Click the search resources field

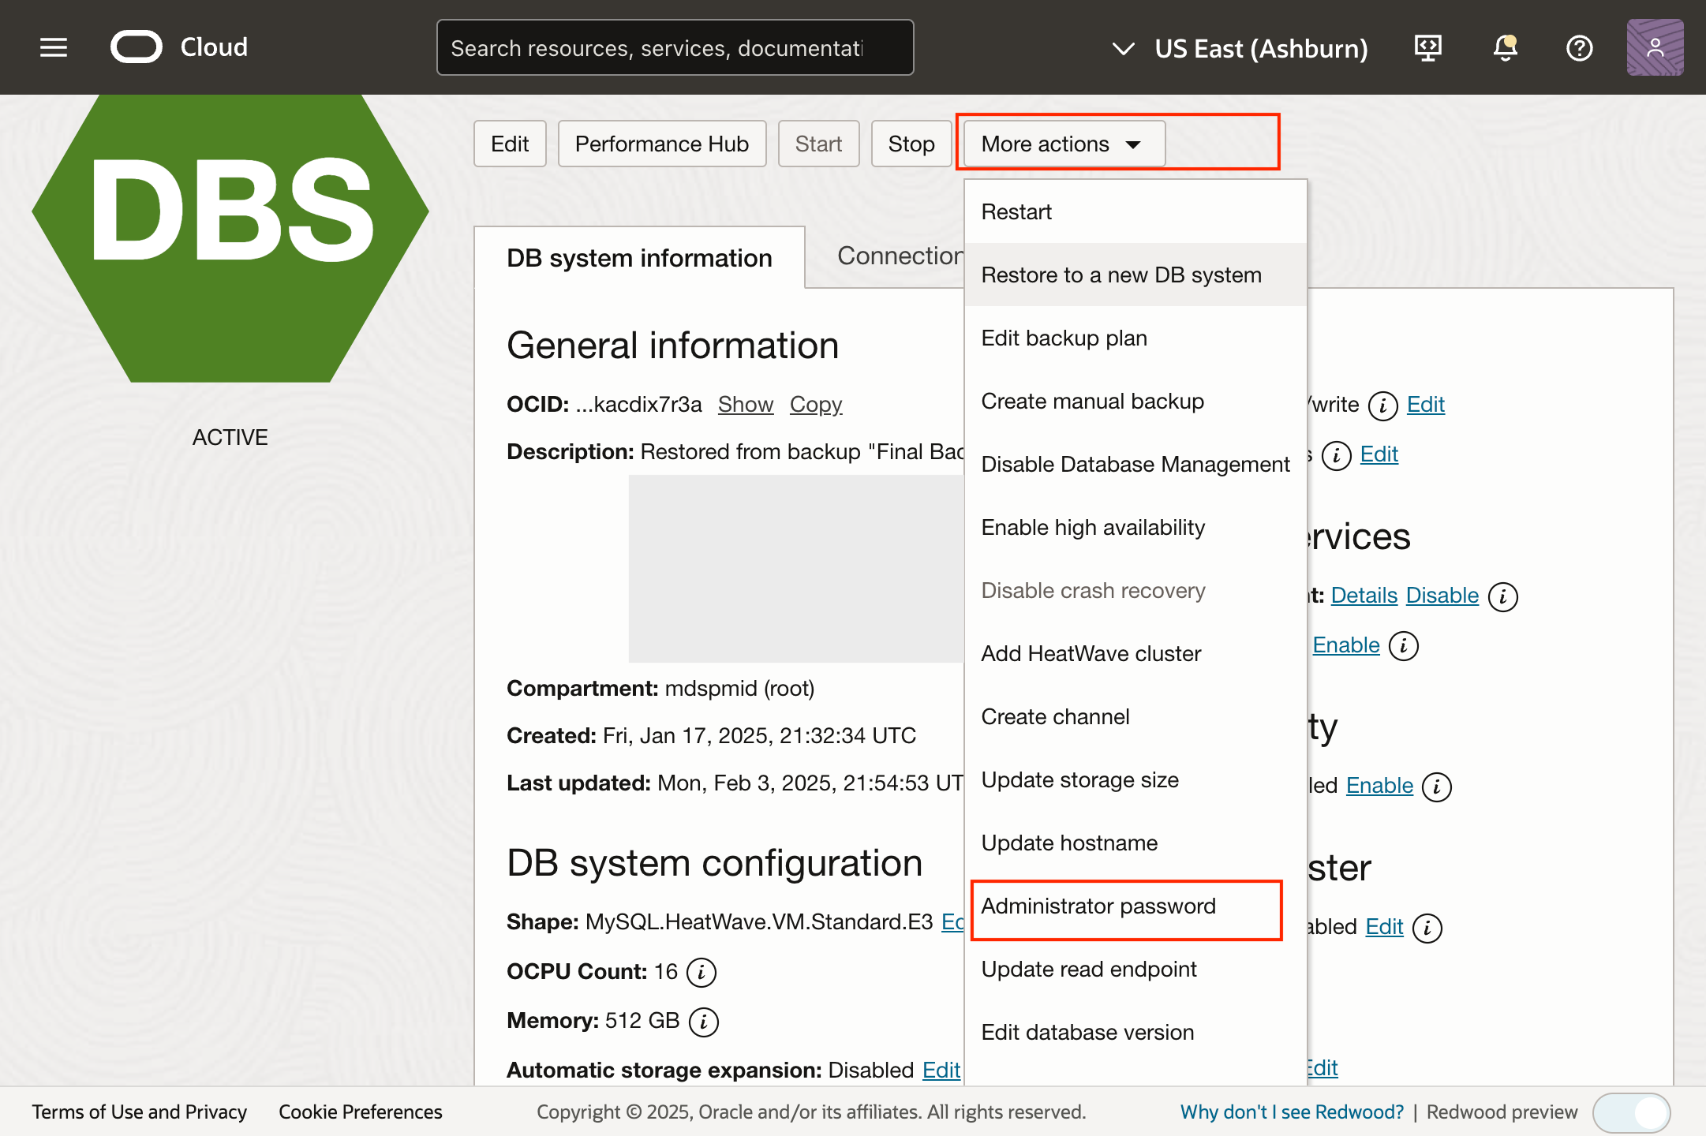[x=675, y=47]
